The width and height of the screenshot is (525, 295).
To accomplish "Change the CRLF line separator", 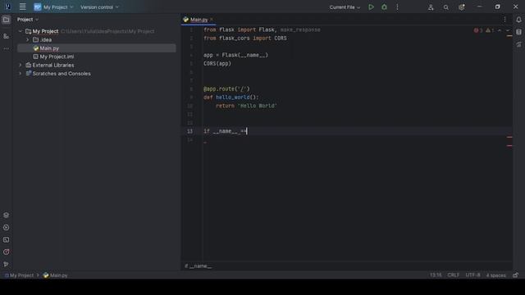I will [x=454, y=275].
